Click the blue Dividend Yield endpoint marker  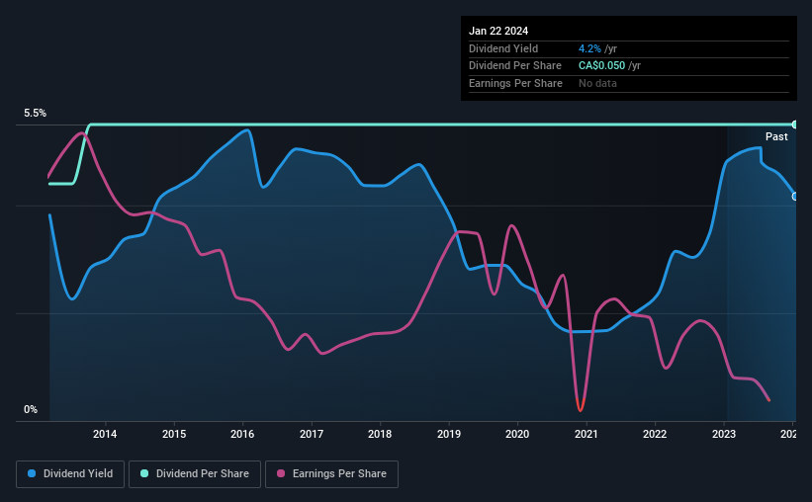pos(794,197)
